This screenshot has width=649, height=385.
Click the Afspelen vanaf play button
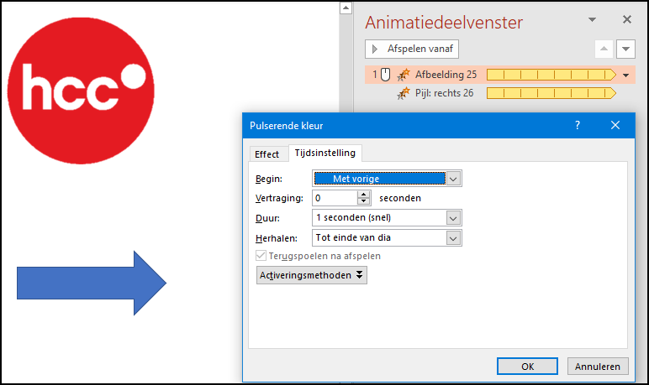point(412,49)
